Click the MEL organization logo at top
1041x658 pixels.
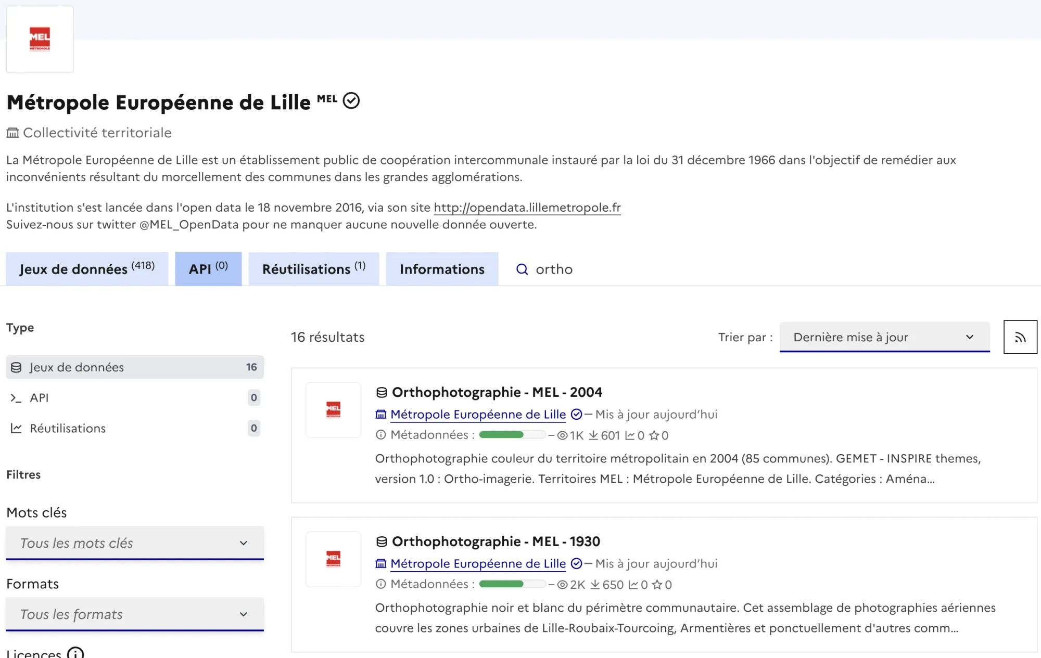[x=40, y=40]
